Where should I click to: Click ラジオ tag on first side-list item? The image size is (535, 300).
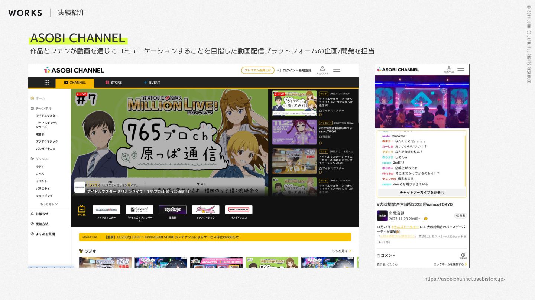point(324,94)
